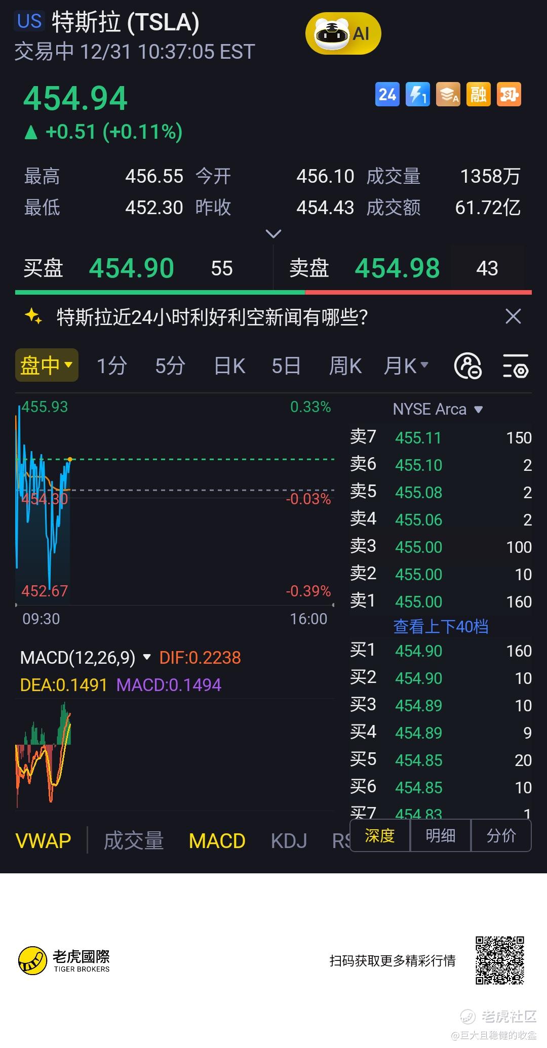Select the 买2 order book row

tap(441, 678)
